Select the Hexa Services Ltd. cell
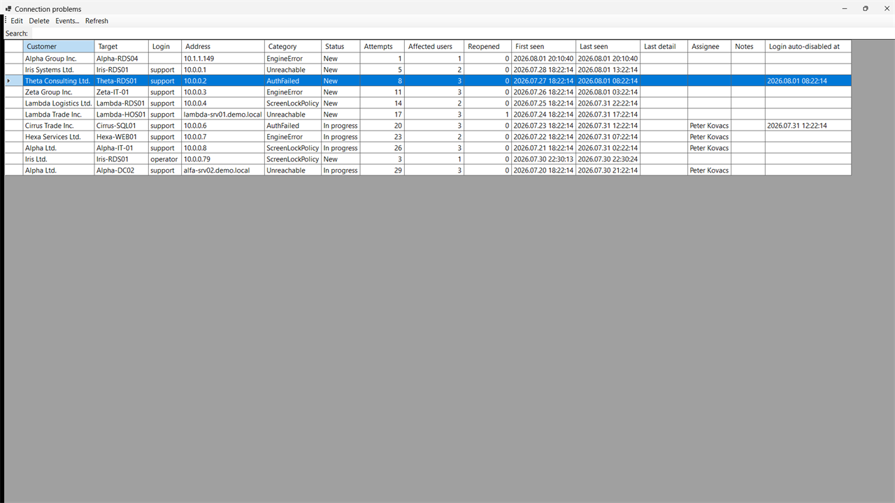 pos(59,137)
